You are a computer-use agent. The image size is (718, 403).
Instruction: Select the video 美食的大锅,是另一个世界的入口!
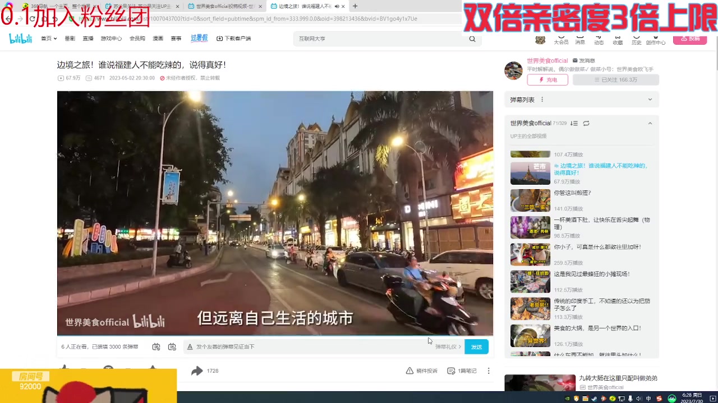coord(597,329)
